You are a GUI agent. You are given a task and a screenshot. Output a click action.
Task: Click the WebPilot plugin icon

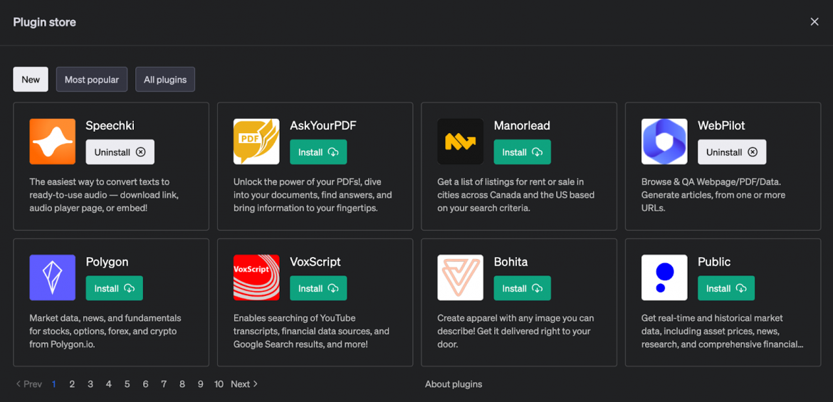(x=664, y=142)
